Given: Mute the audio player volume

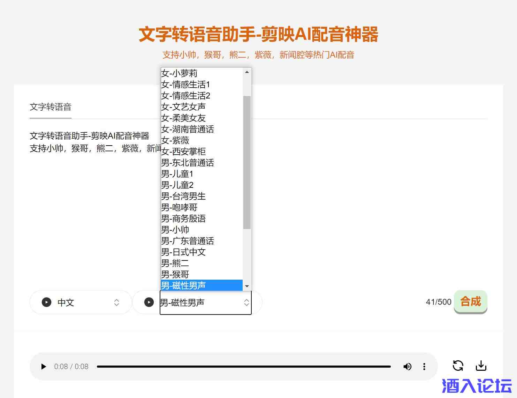Looking at the screenshot, I should 407,367.
